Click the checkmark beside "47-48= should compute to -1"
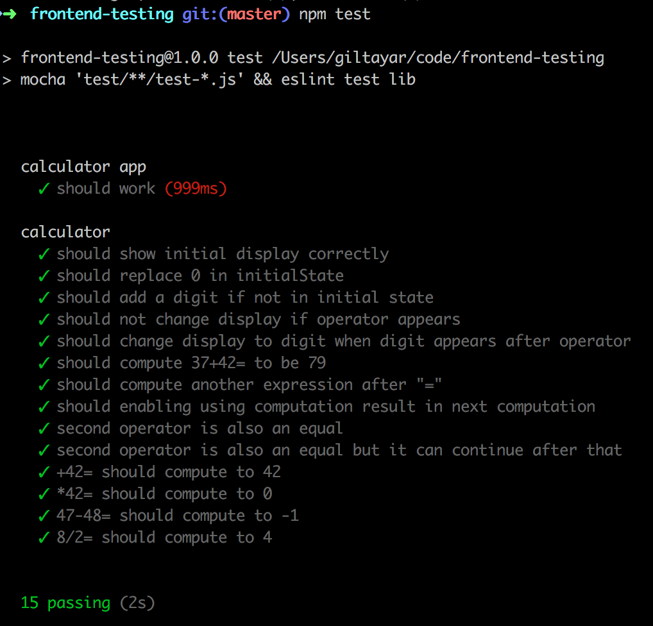Viewport: 653px width, 626px height. (x=44, y=516)
